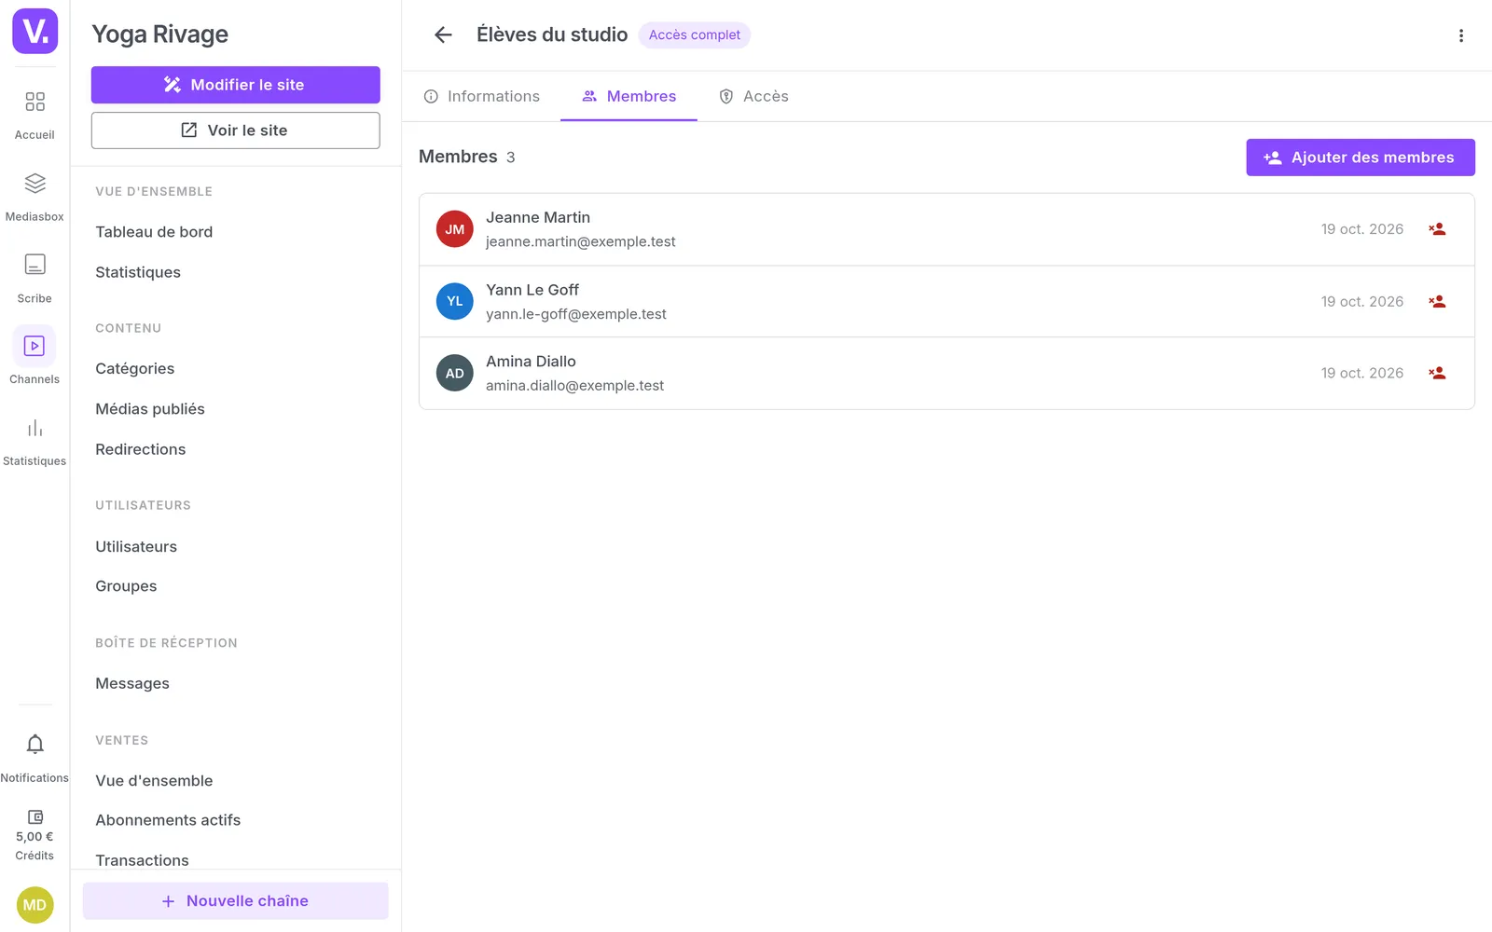Click Ajouter des membres
1492x932 pixels.
1361,158
